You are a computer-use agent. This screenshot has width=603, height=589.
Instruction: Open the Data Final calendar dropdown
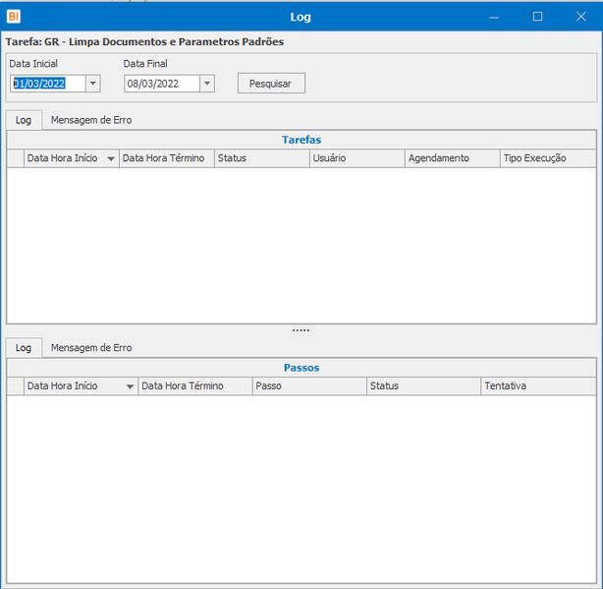pyautogui.click(x=207, y=84)
